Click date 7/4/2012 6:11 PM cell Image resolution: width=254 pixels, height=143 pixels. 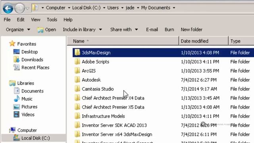point(199,134)
